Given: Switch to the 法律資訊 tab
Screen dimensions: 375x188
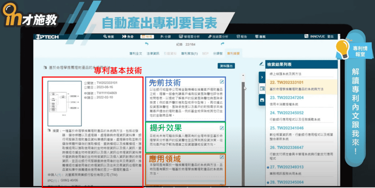Looking at the screenshot, I should point(153,54).
